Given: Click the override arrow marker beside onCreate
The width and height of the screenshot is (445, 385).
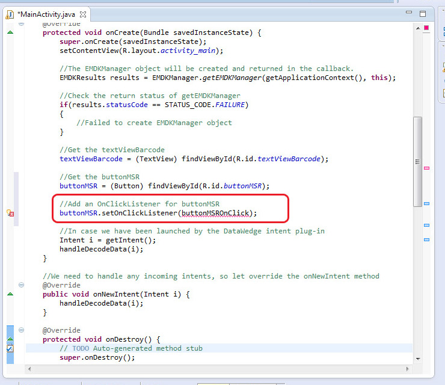Looking at the screenshot, I should (10, 32).
